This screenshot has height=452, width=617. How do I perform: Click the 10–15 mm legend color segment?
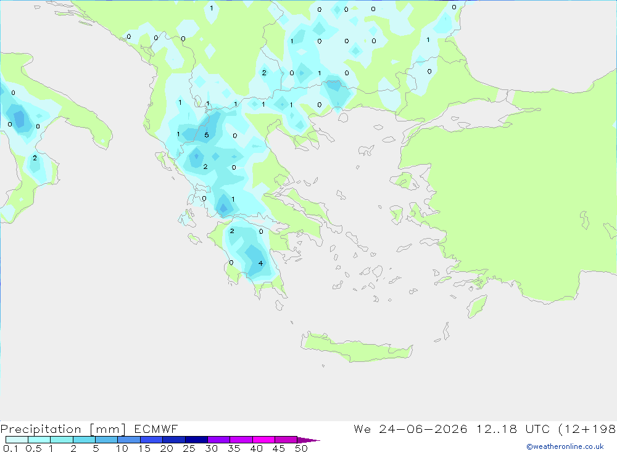click(129, 440)
